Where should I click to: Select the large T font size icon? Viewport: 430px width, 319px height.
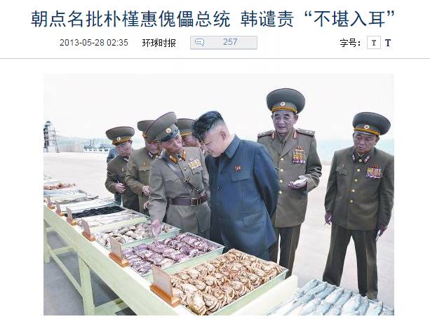pyautogui.click(x=388, y=43)
